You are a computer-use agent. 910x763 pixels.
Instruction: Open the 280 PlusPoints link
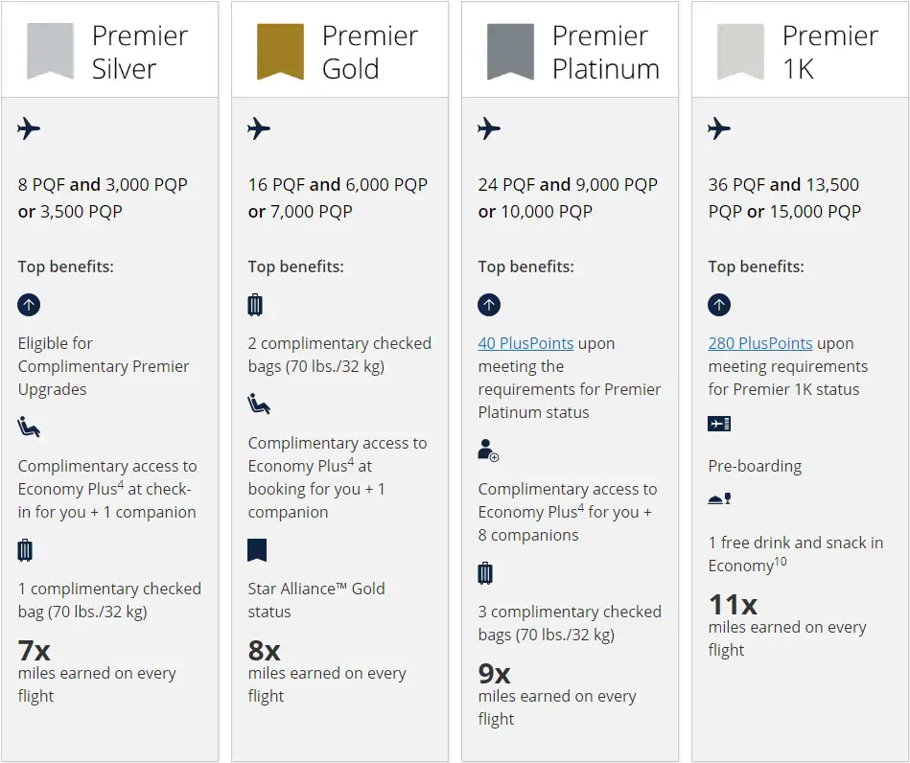[x=759, y=343]
